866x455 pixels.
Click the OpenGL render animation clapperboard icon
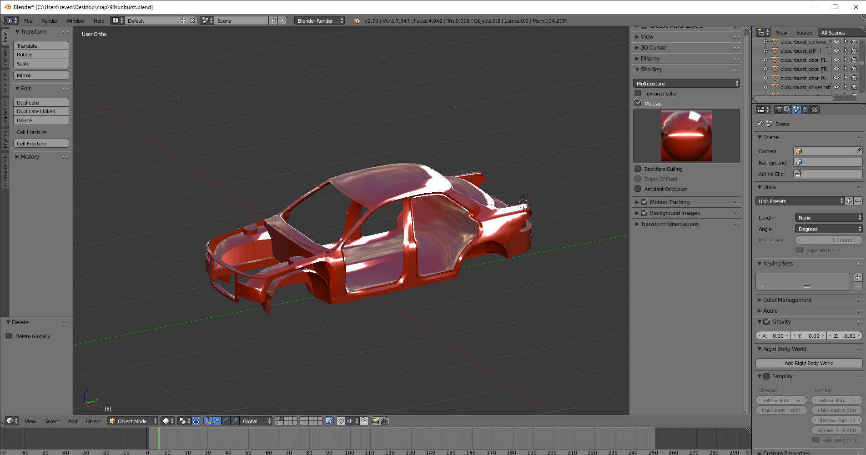point(384,421)
